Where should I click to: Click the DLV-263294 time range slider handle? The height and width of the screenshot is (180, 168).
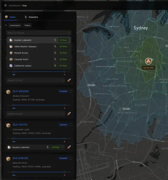pos(14,105)
